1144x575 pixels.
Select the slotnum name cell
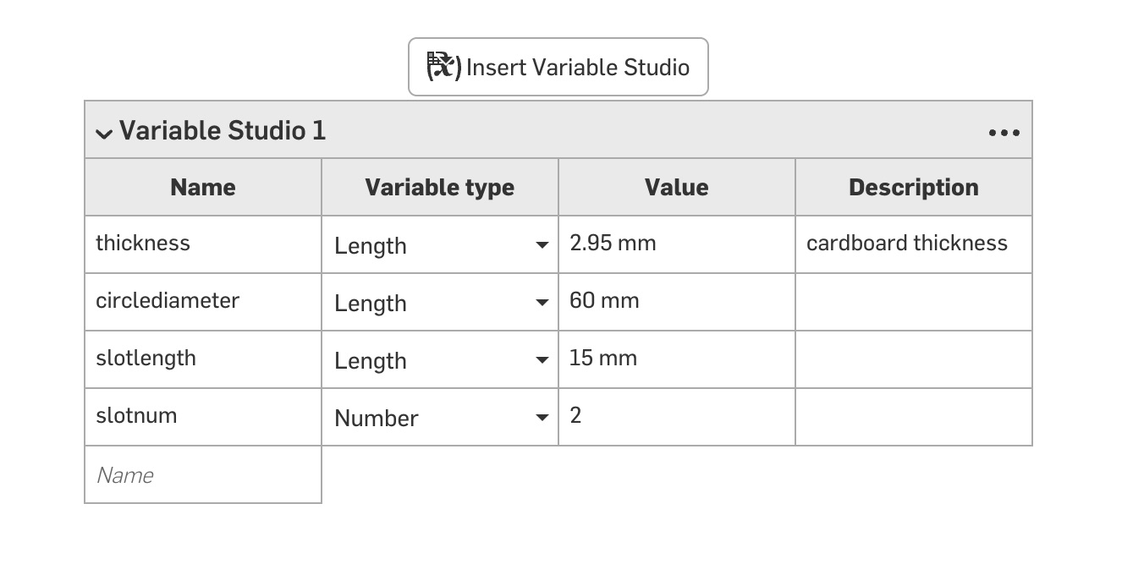pos(203,416)
